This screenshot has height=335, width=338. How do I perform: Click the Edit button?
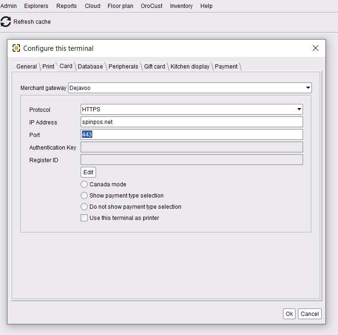tap(89, 172)
